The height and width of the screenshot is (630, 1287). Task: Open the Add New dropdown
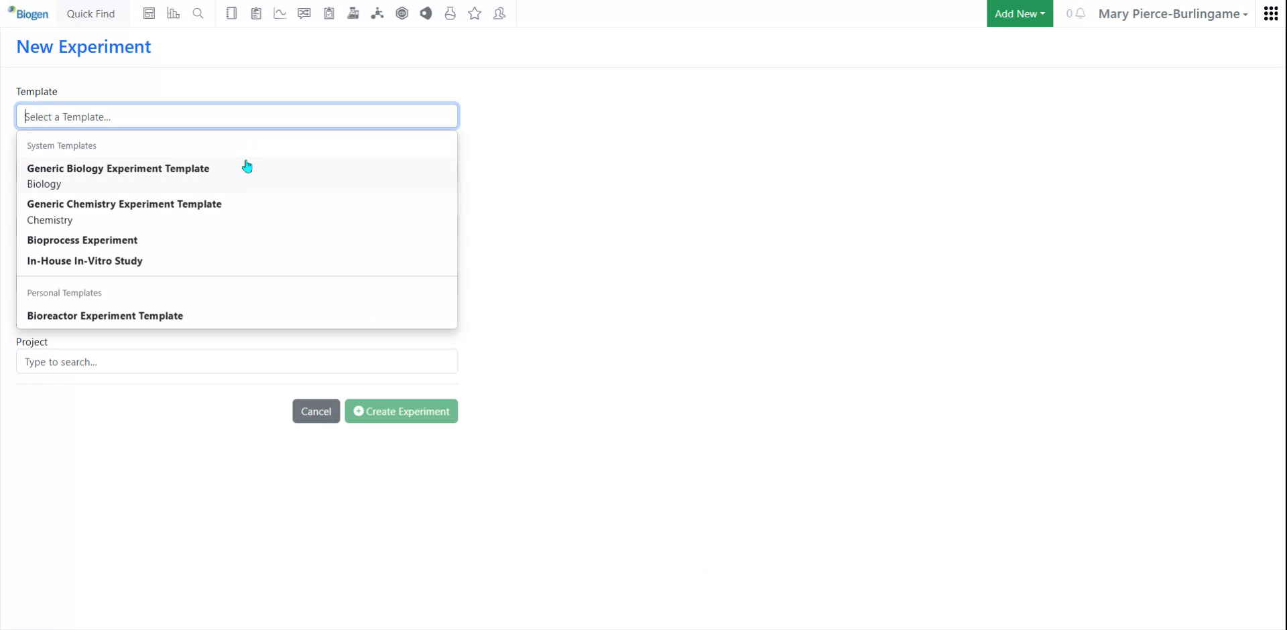click(1019, 13)
